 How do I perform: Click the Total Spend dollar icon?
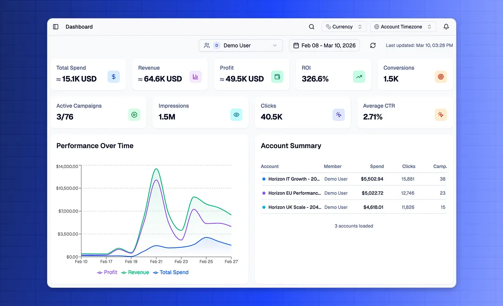click(114, 76)
